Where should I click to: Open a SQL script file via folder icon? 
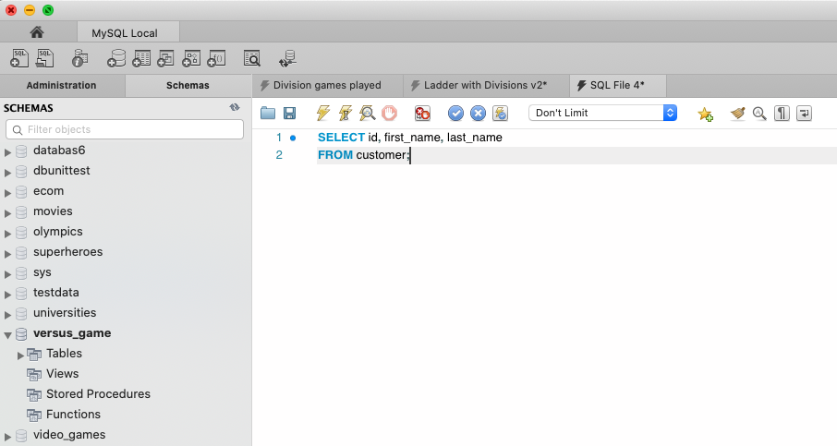pos(268,113)
